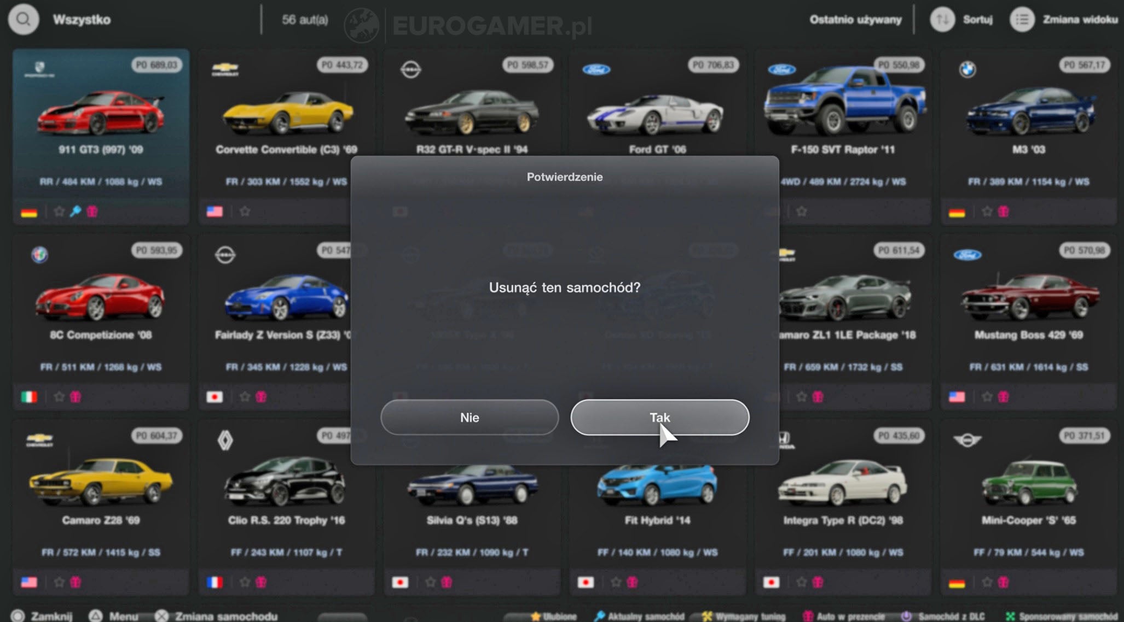The height and width of the screenshot is (622, 1124).
Task: Click the pink gift icon on 911 GT3 card
Action: click(92, 212)
